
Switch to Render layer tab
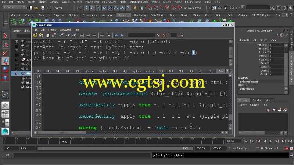pos(257,100)
